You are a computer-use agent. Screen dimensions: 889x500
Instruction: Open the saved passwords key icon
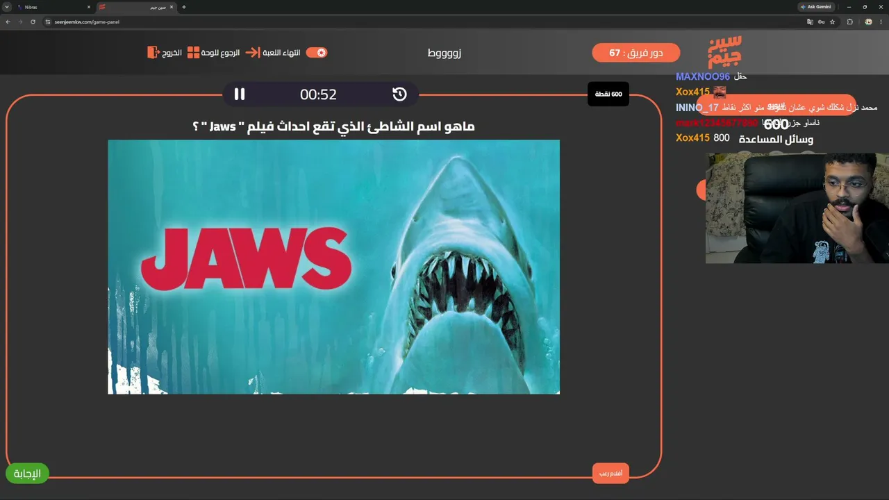click(x=822, y=22)
